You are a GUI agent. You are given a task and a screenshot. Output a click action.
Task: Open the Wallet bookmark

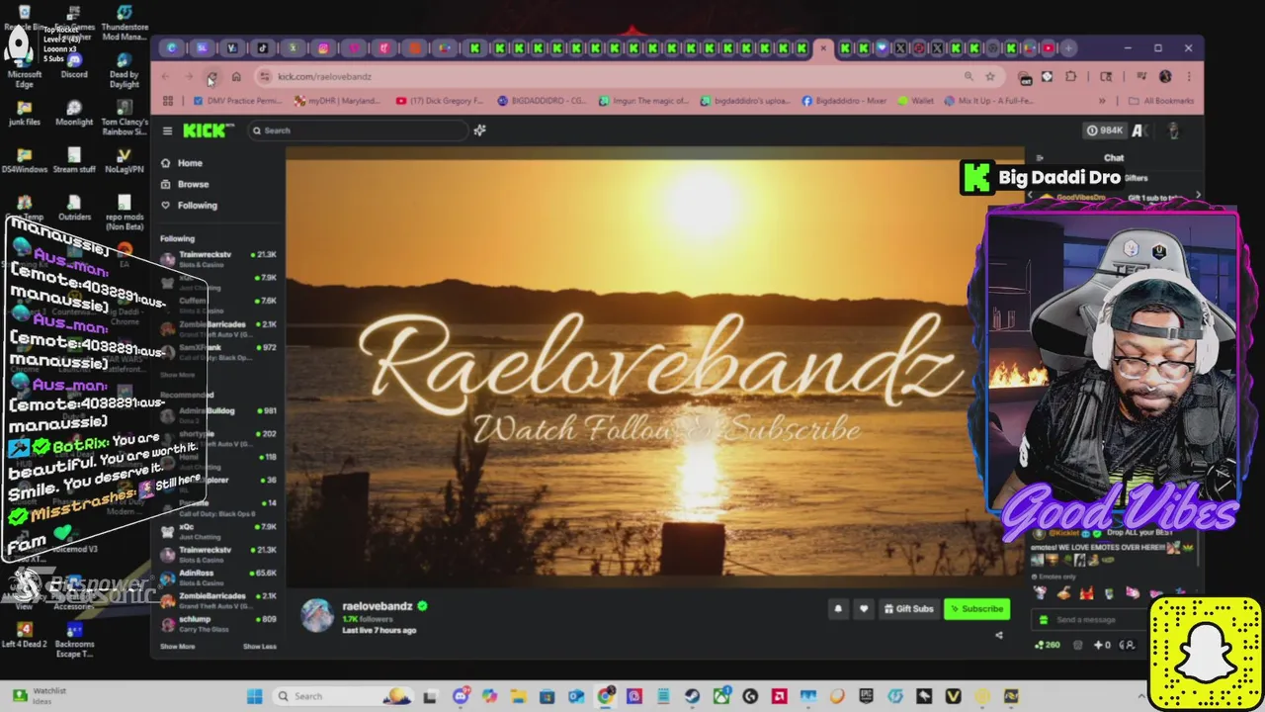(x=916, y=101)
